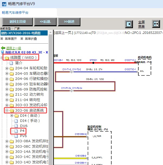Click connector label C11-P1-34
Viewport: 163px width, 165px height.
pyautogui.click(x=66, y=88)
